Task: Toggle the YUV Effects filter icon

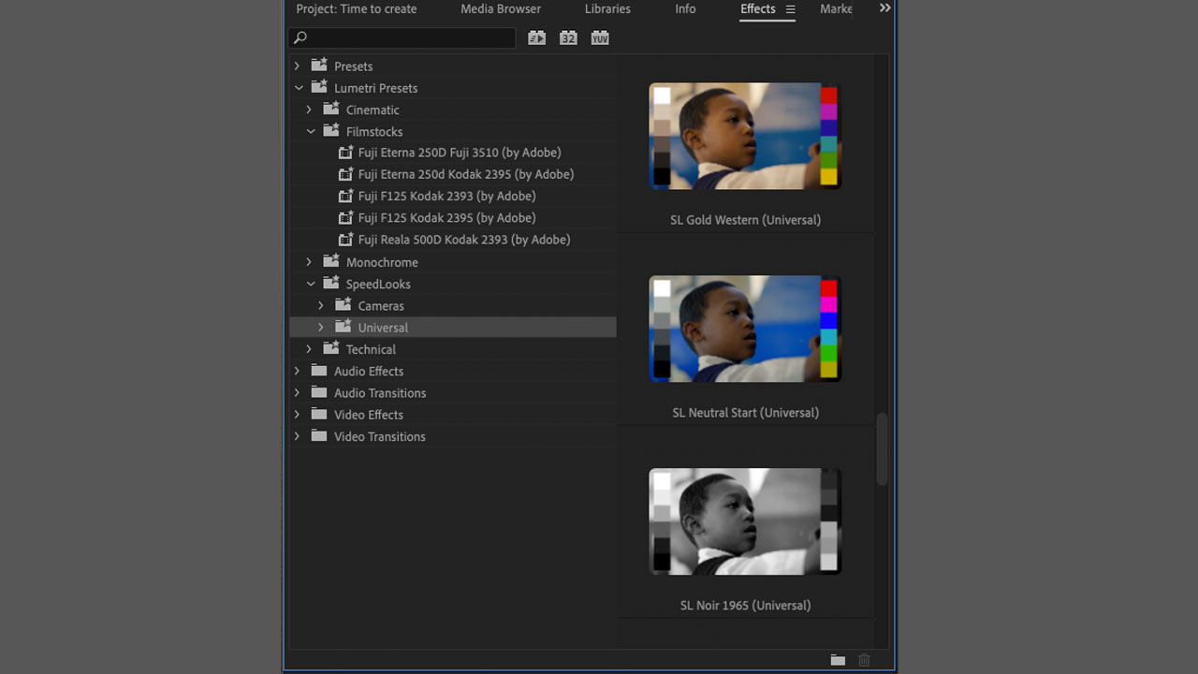Action: point(600,38)
